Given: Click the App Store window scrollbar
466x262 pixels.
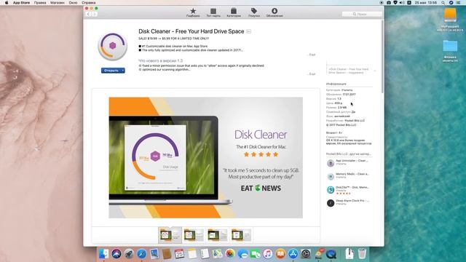Looking at the screenshot, I should click(382, 57).
